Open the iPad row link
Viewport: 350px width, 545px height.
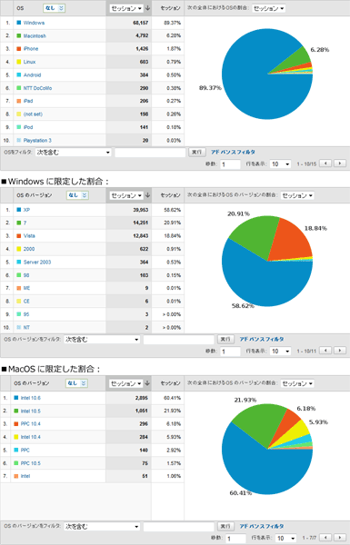pyautogui.click(x=28, y=101)
